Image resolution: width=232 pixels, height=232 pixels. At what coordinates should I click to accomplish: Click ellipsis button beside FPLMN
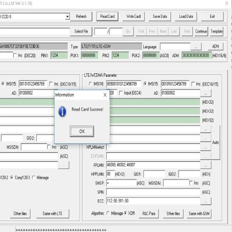coord(206,165)
